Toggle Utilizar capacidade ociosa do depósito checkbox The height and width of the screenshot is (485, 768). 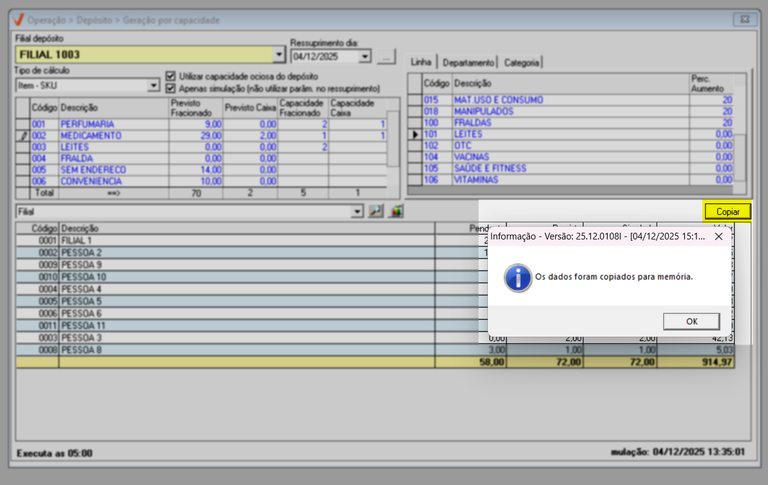[x=171, y=77]
